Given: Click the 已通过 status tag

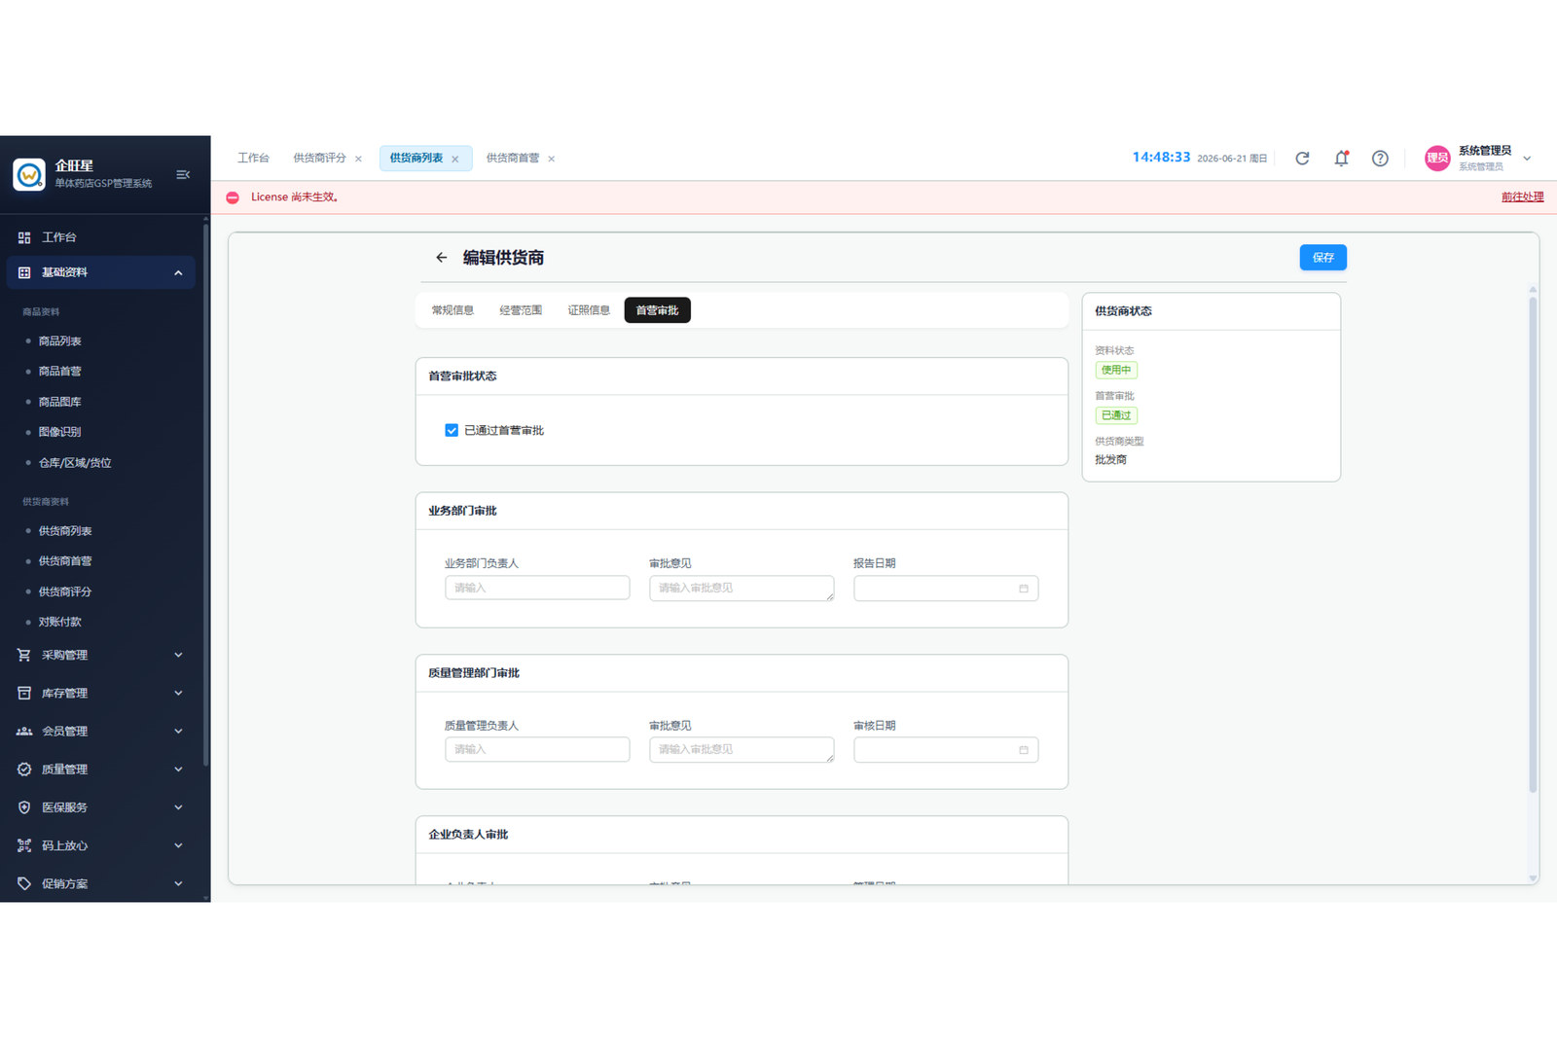Looking at the screenshot, I should 1116,415.
